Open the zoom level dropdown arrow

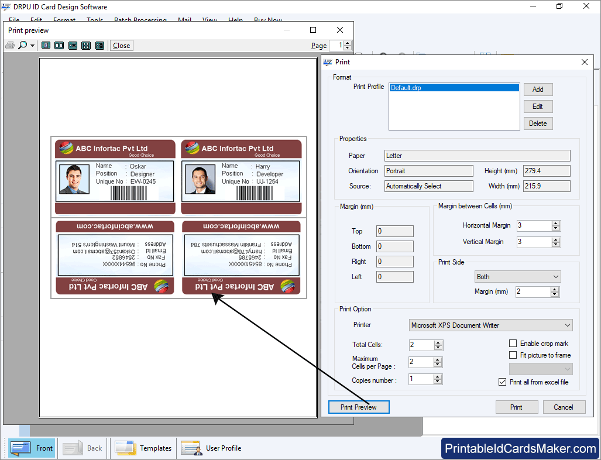click(x=33, y=46)
